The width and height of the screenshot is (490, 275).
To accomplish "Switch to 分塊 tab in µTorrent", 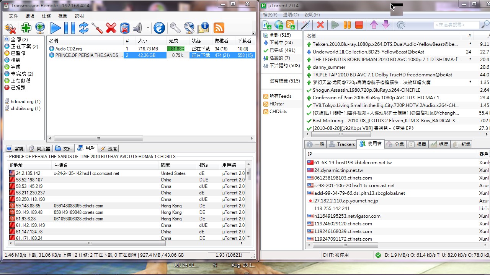I will 395,144.
